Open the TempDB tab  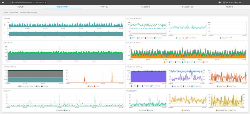229,7
